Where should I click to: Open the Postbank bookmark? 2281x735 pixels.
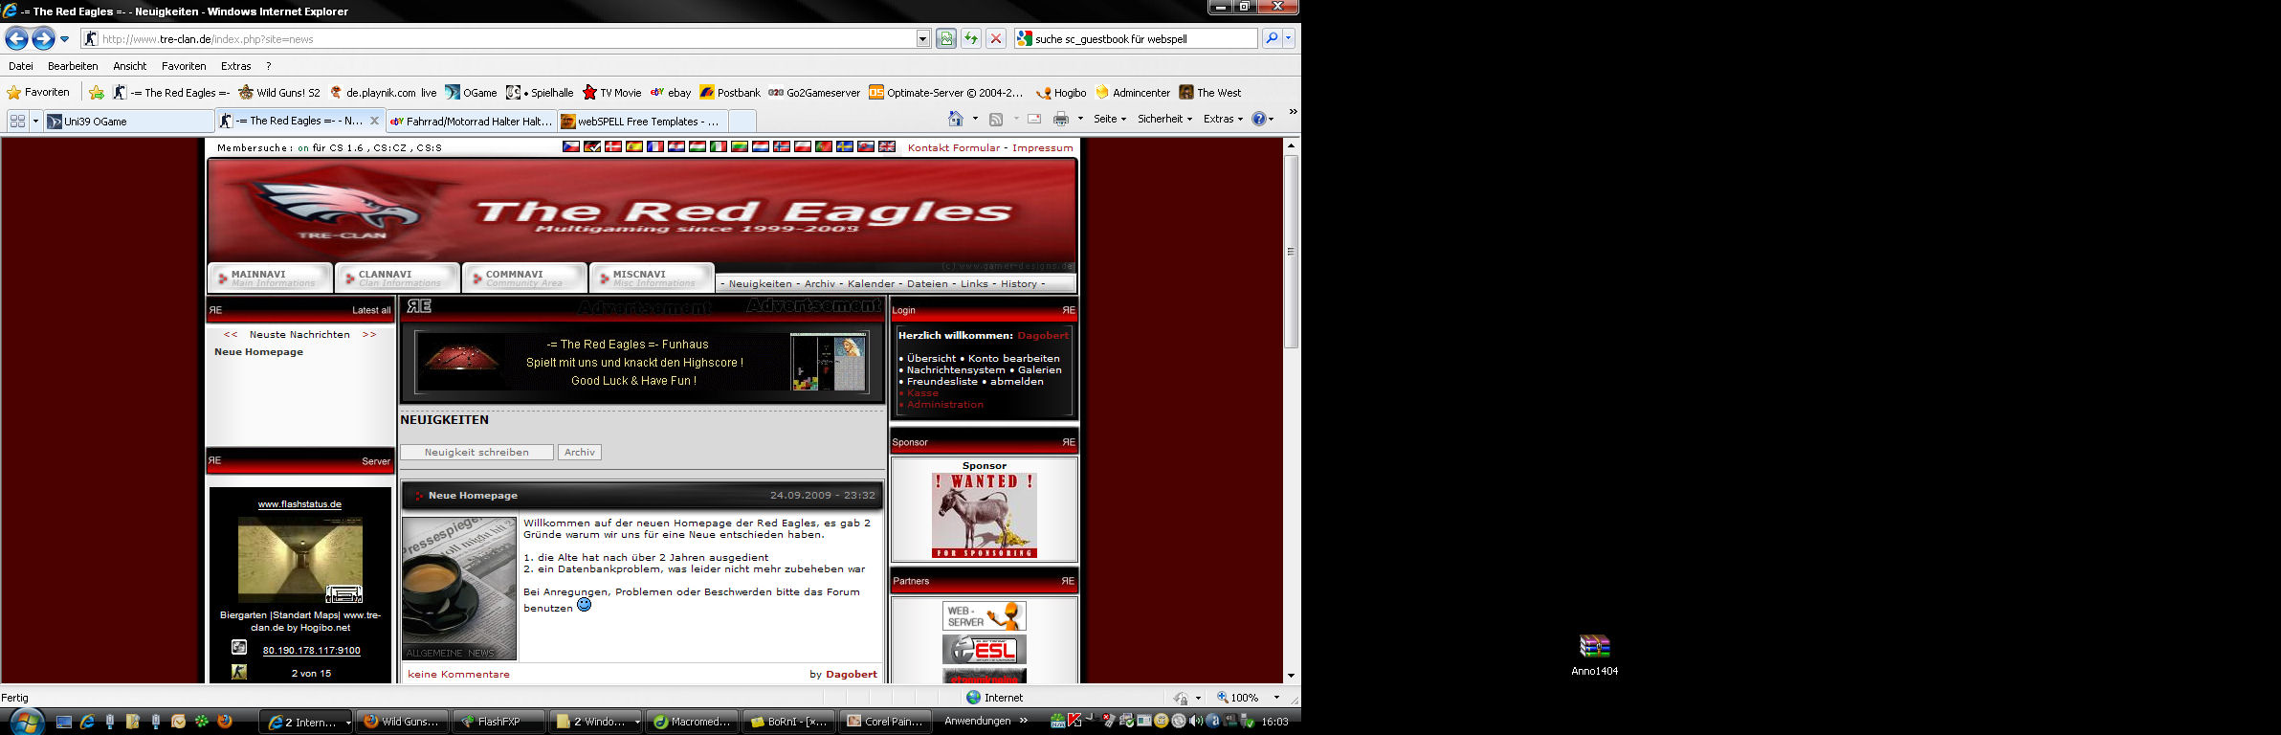[730, 93]
